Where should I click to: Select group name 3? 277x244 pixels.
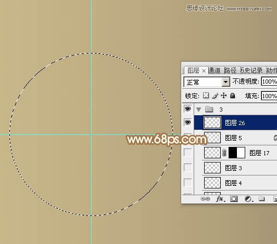tap(221, 110)
